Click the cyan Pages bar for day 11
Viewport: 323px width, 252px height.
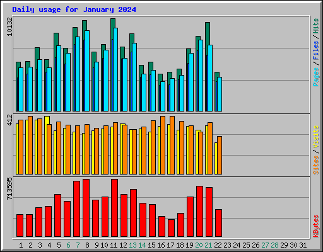(x=115, y=69)
